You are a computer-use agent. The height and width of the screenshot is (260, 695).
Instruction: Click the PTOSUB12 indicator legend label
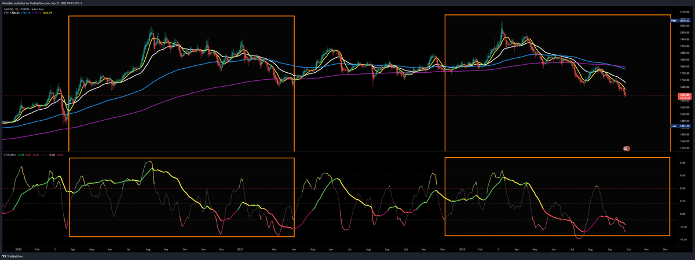(x=10, y=155)
